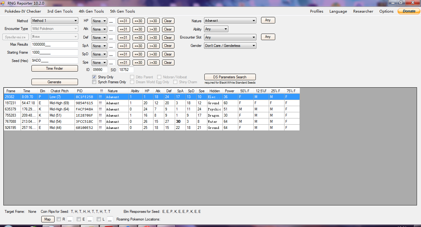Click the Generate button
This screenshot has width=421, height=227.
[55, 82]
